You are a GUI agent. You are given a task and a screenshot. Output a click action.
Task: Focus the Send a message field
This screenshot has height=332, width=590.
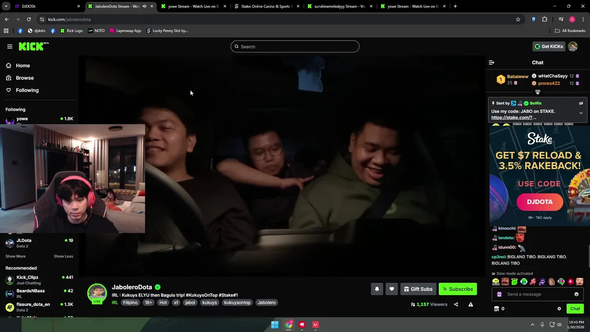[537, 294]
